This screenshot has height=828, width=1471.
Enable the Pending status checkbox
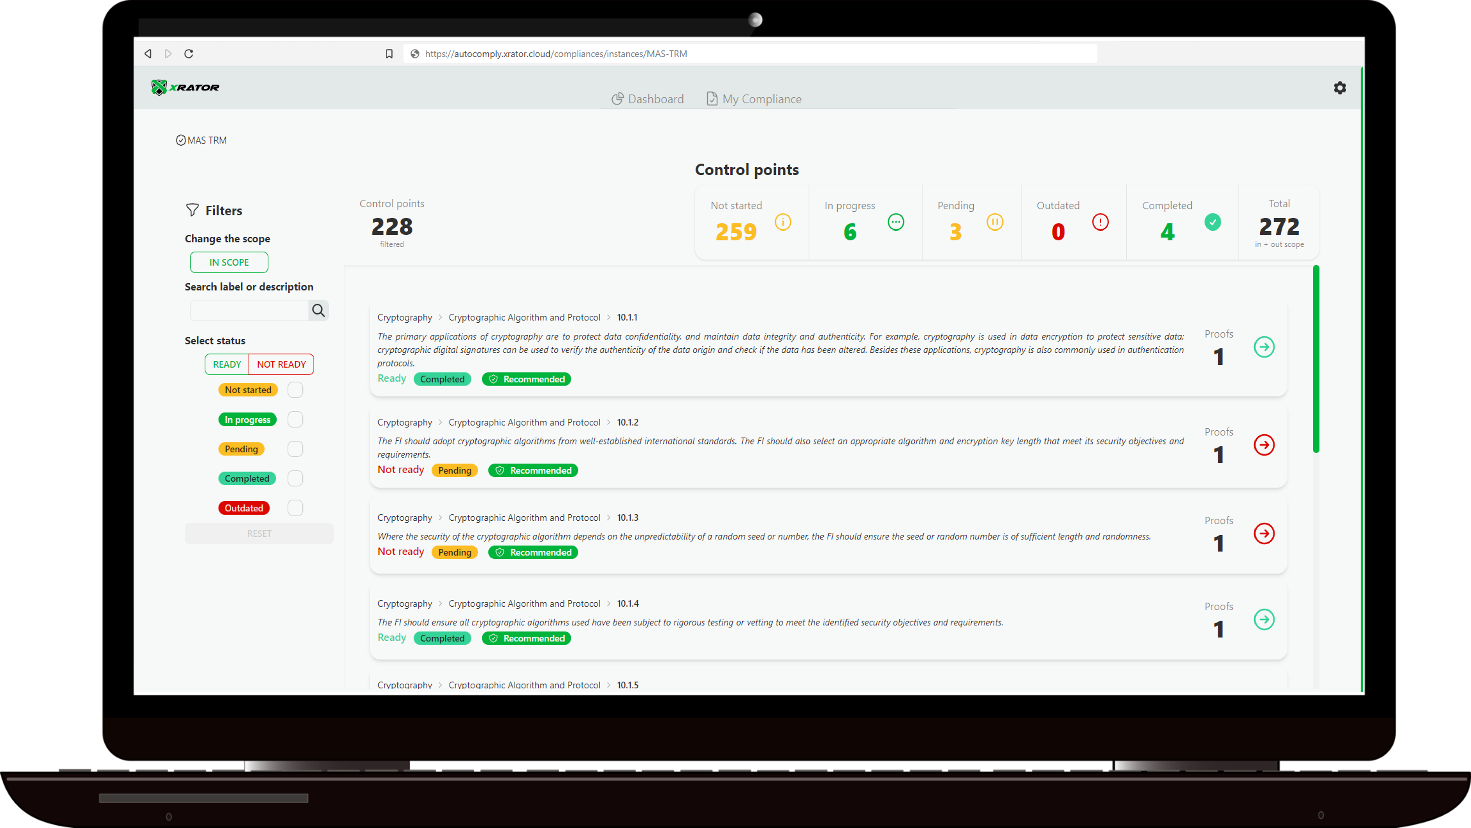295,448
